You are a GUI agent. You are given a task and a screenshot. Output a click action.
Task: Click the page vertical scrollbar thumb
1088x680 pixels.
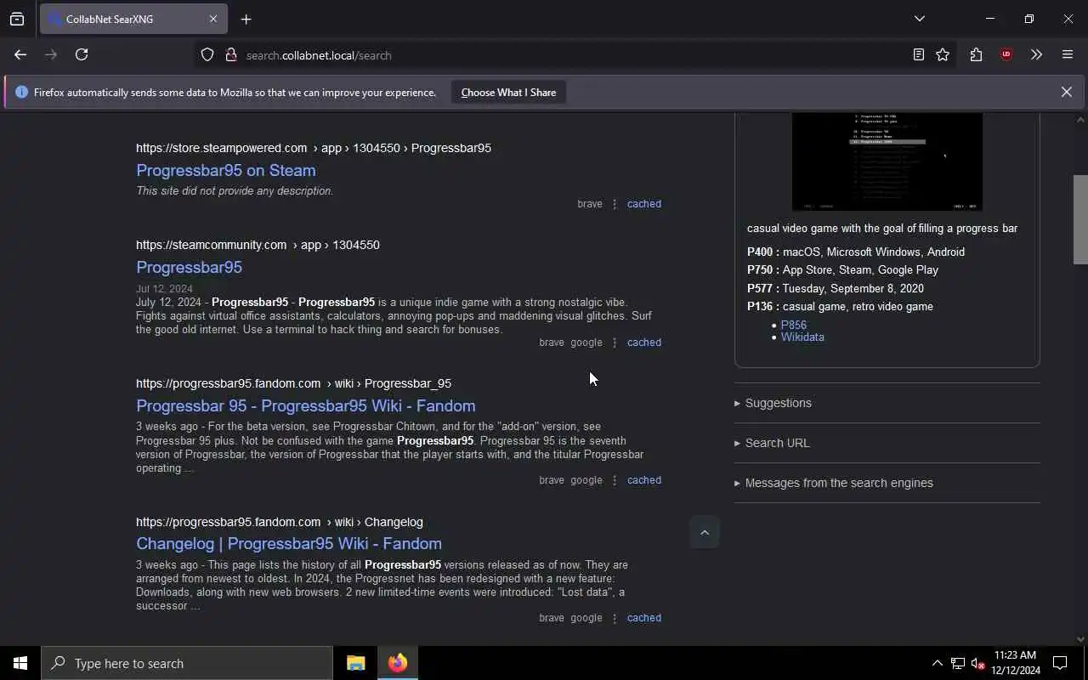(x=1080, y=219)
